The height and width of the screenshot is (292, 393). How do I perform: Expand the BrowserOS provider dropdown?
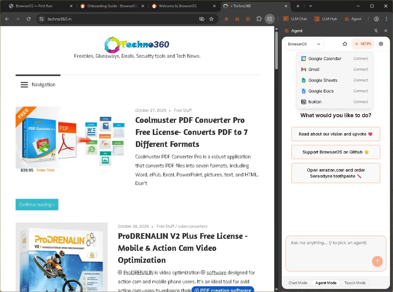(x=304, y=44)
